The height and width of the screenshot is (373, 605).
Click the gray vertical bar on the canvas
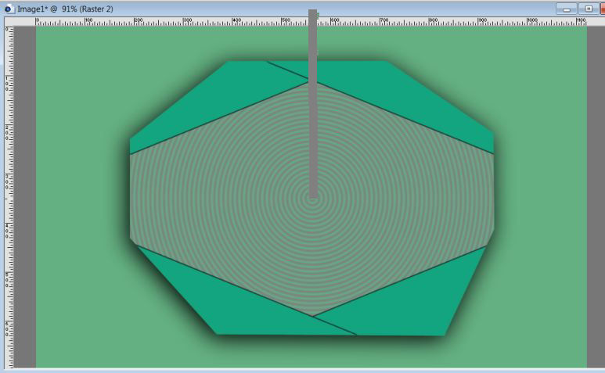[x=313, y=104]
